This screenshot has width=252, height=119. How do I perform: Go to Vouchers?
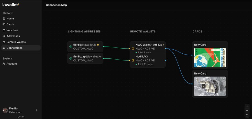(x=21, y=30)
